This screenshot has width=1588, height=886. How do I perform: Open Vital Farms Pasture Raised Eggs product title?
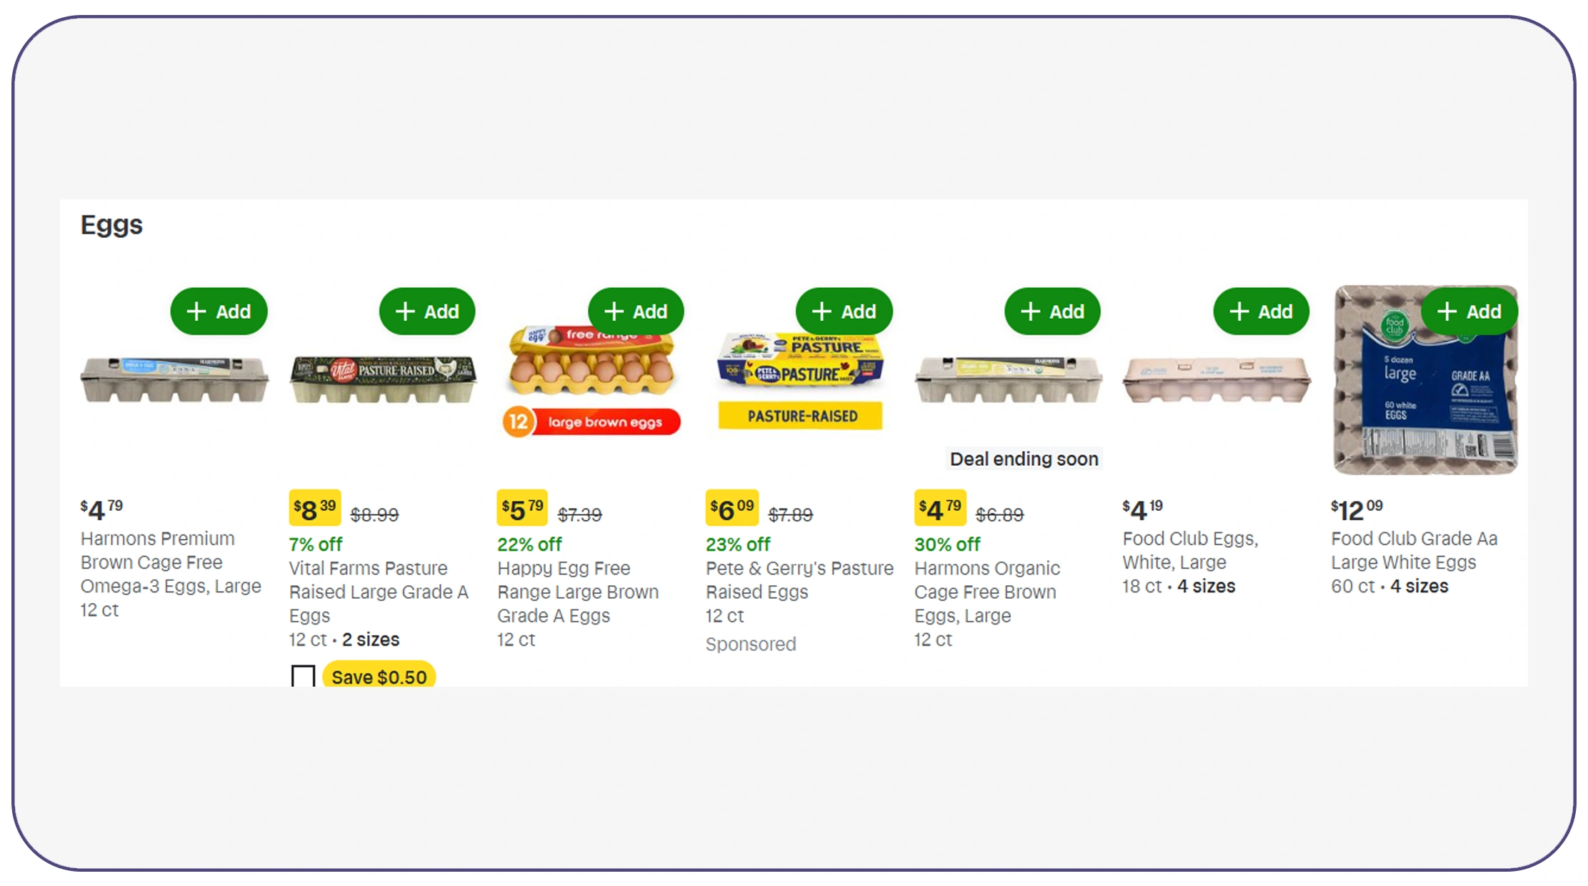tap(378, 592)
